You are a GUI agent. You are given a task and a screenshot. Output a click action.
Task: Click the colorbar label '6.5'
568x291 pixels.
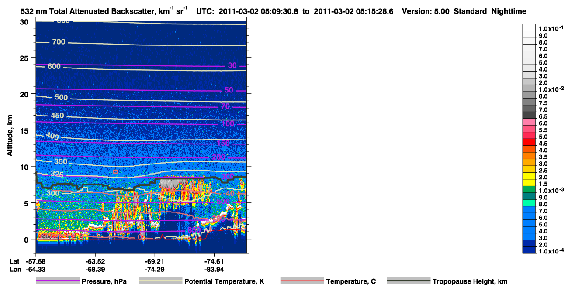(x=543, y=116)
